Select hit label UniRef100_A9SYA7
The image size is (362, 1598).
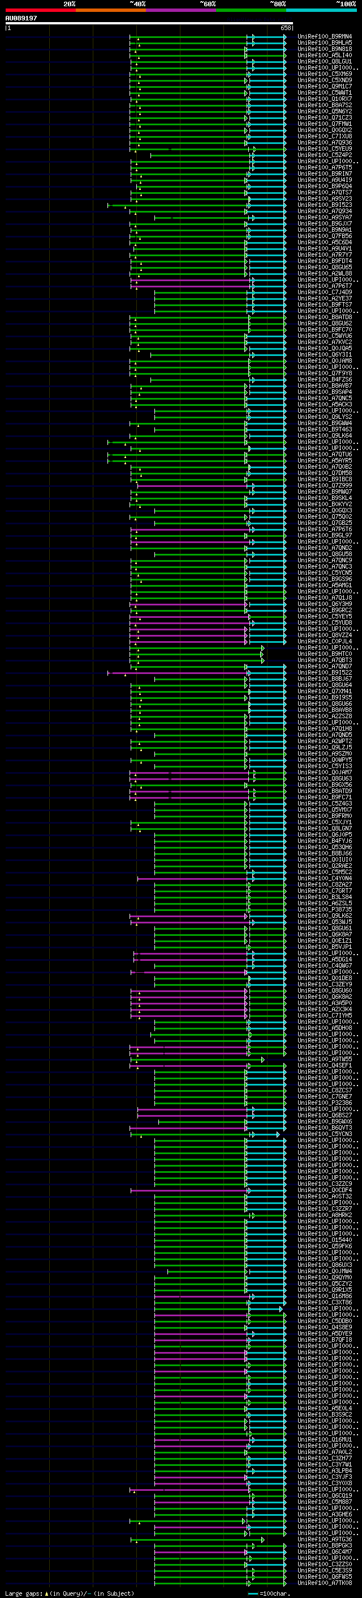(x=325, y=217)
